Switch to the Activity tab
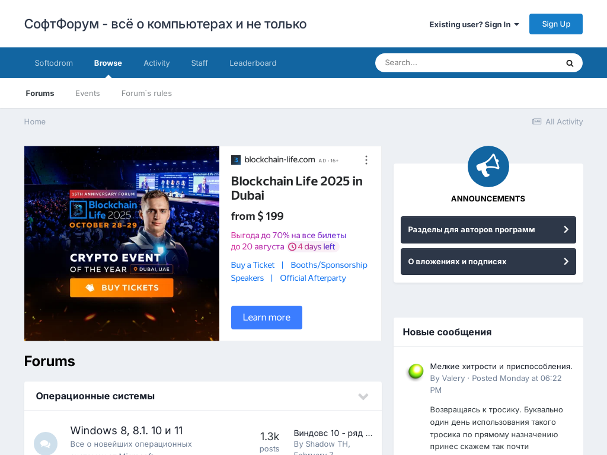Image resolution: width=607 pixels, height=455 pixels. [x=156, y=63]
